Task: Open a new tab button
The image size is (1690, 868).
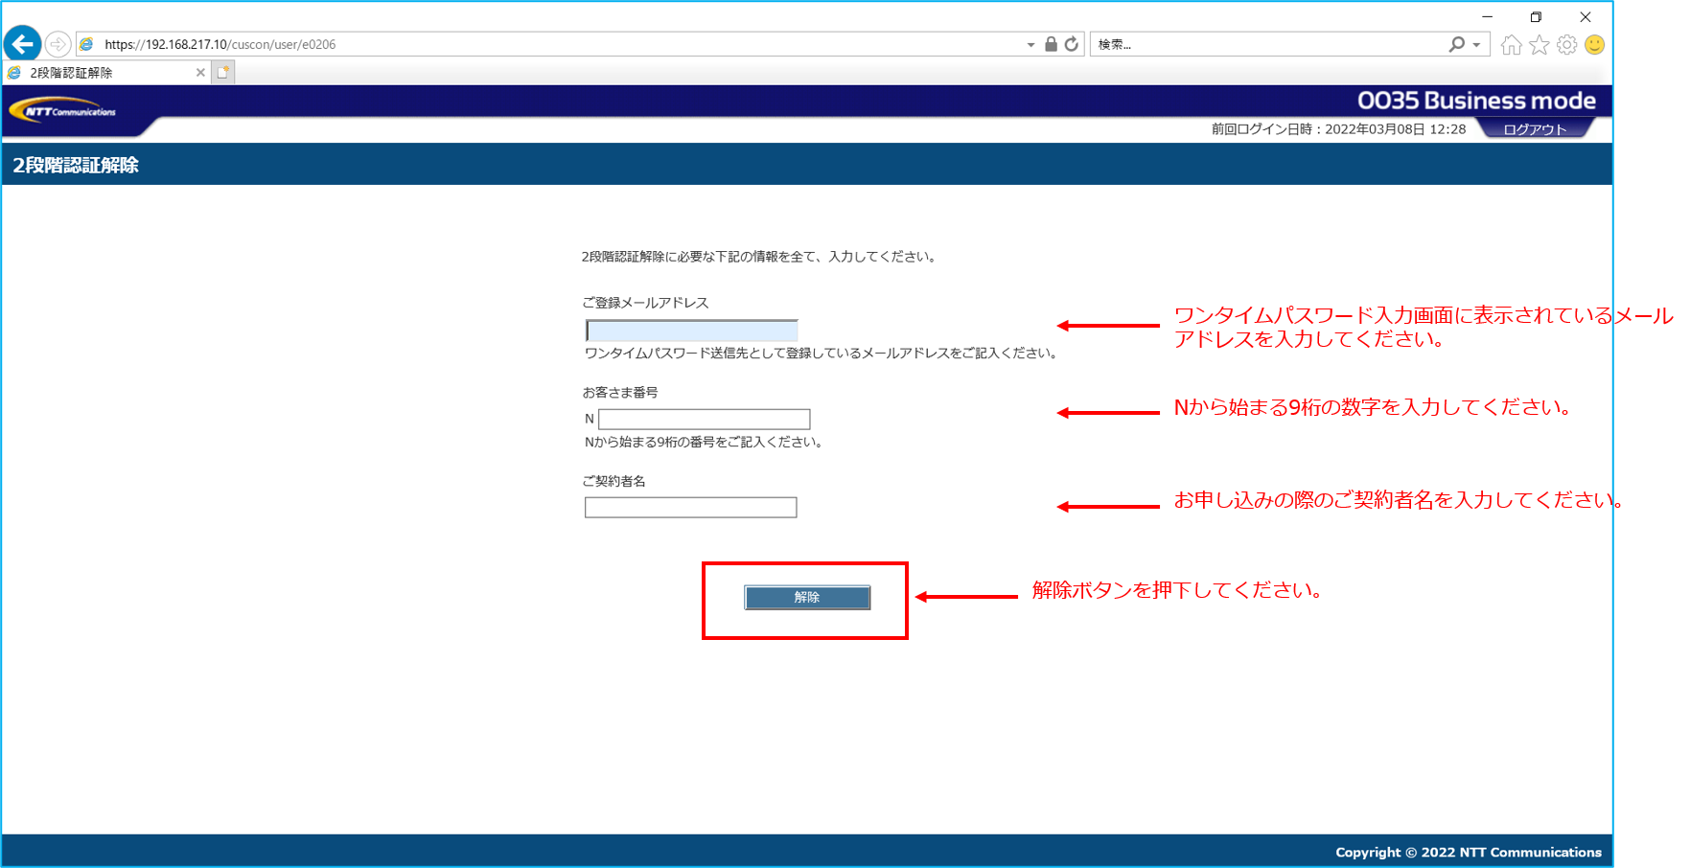Action: 223,73
